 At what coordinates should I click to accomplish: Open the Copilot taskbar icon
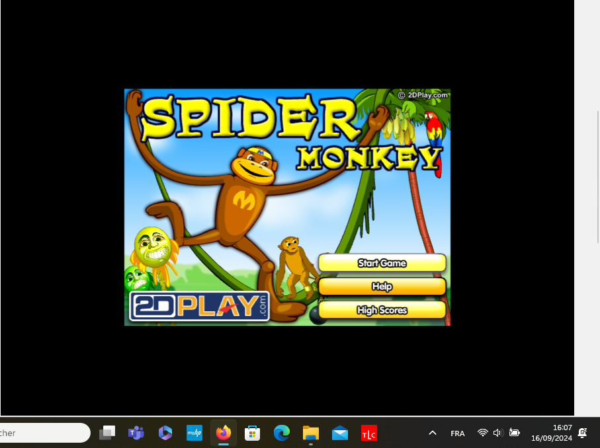pos(165,433)
